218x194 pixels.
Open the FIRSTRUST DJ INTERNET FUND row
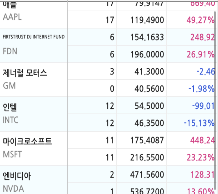coord(33,37)
